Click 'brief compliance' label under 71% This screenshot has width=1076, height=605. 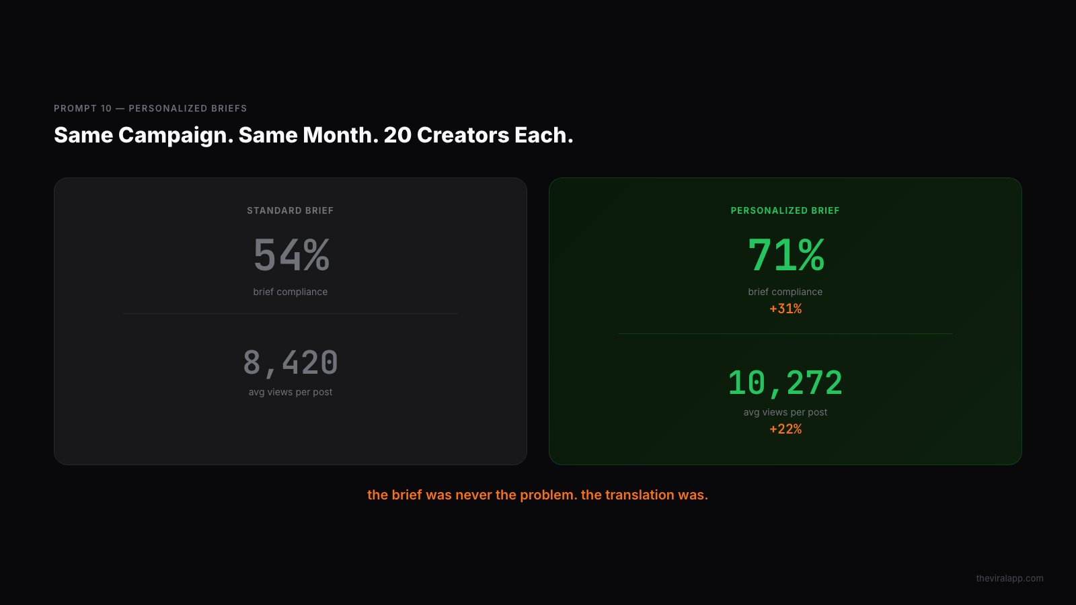tap(785, 292)
